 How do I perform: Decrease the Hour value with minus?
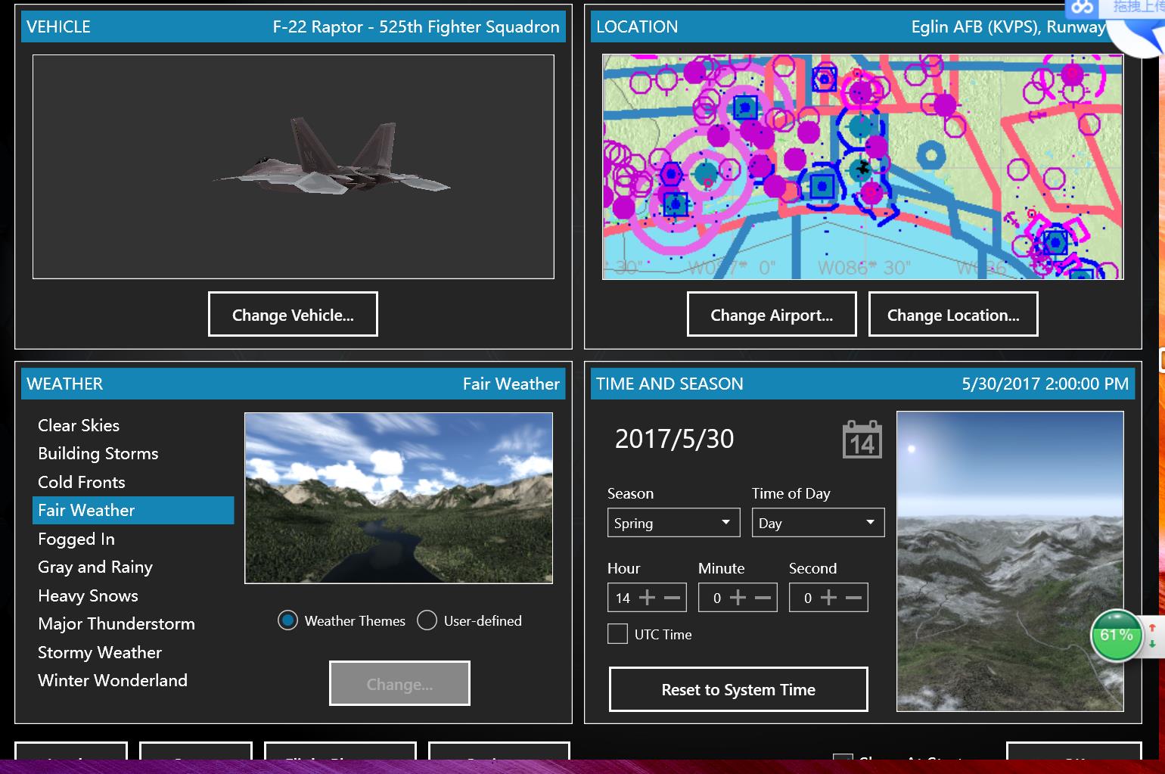[672, 598]
